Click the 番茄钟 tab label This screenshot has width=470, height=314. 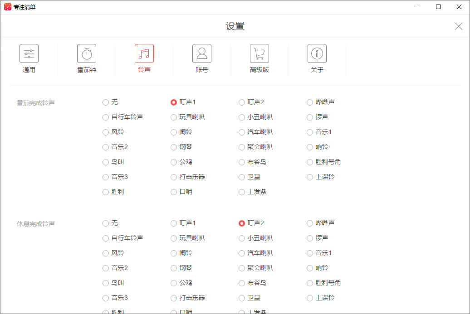87,70
